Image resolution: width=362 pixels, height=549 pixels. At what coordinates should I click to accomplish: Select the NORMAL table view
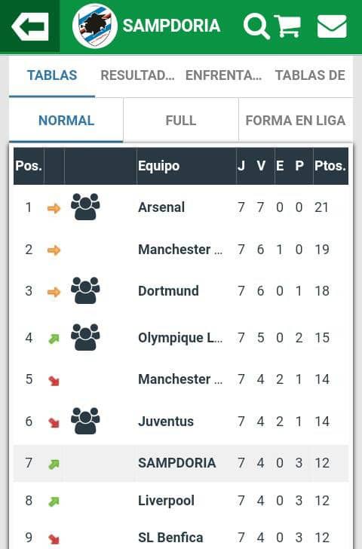[x=66, y=121]
